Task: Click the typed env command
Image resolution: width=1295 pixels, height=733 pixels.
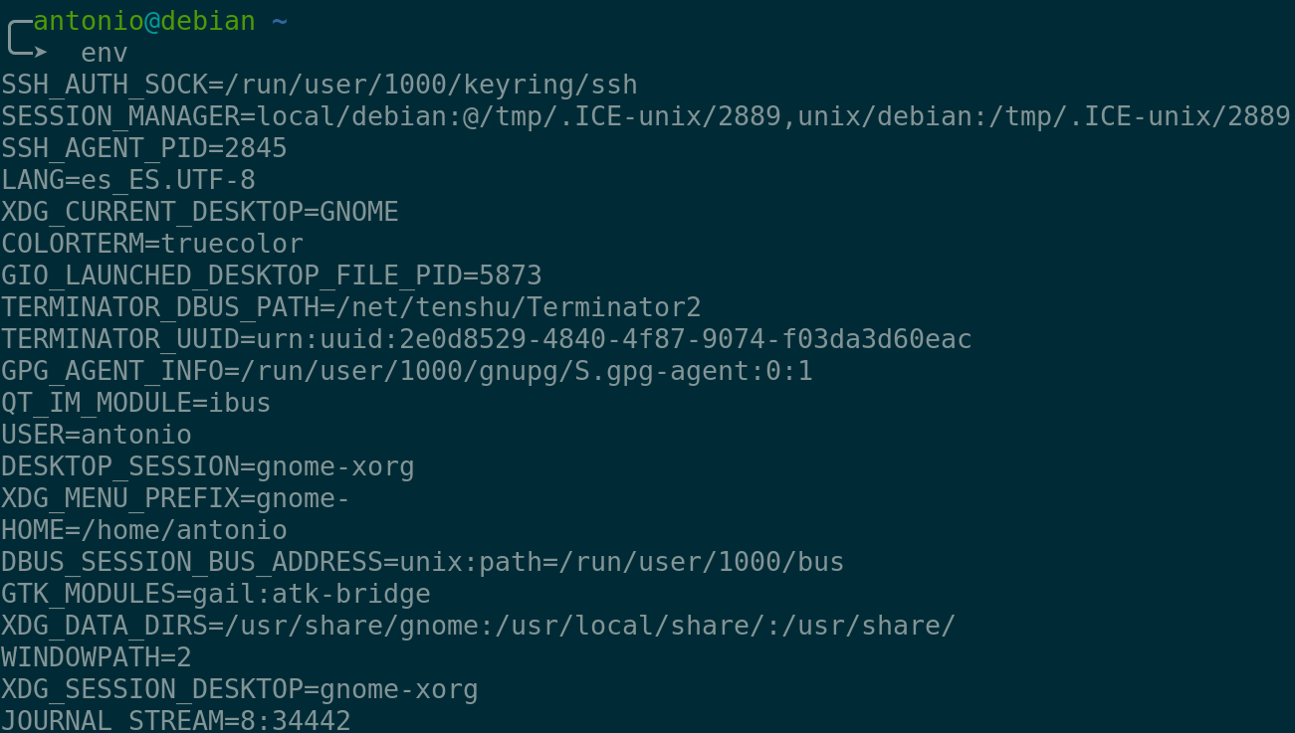Action: [104, 53]
